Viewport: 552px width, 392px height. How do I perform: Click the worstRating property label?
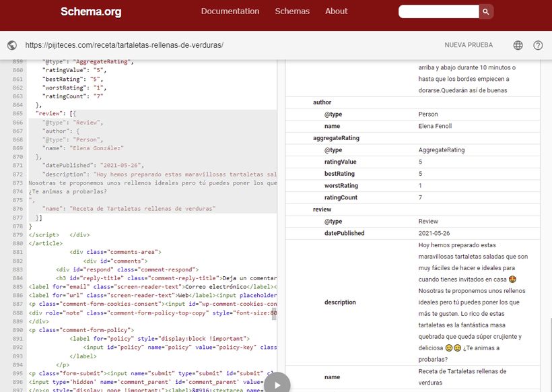[341, 186]
